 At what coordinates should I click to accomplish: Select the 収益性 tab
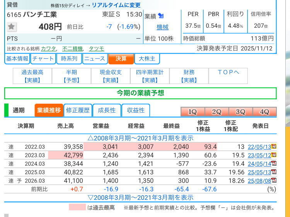point(136,110)
